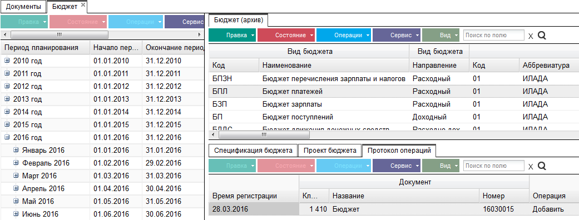579x220 pixels.
Task: Expand the Февраль 2016 node
Action: click(x=16, y=163)
